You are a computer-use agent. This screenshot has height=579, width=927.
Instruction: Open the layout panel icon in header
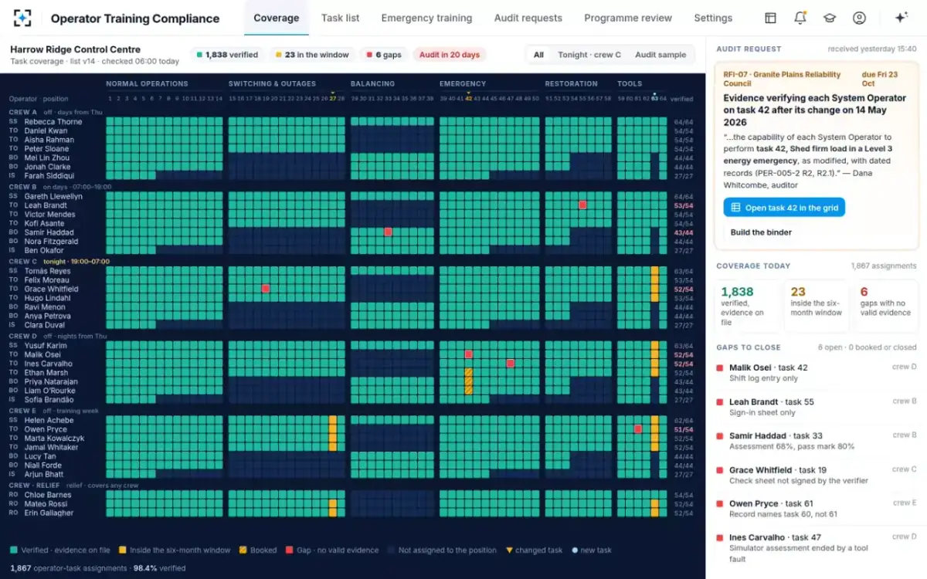click(770, 18)
